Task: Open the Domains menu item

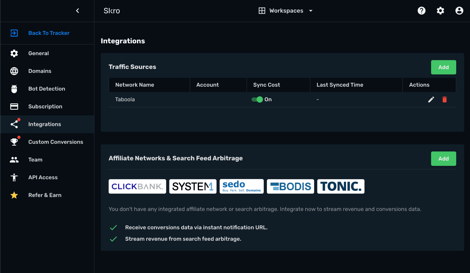Action: pyautogui.click(x=47, y=71)
